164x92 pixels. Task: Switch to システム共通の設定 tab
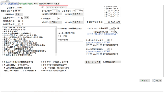click(x=10, y=4)
